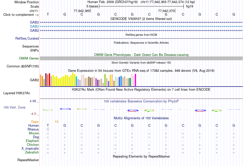Click 'Repeating Elements by RepeatMasker' title
Image resolution: width=243 pixels, height=166 pixels.
click(x=141, y=156)
